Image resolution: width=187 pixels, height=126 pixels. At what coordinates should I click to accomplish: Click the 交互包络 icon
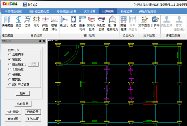tap(167, 22)
